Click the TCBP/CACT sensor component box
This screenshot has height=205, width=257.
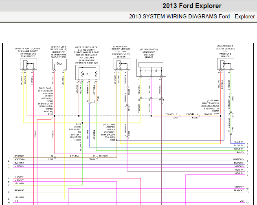point(87,73)
